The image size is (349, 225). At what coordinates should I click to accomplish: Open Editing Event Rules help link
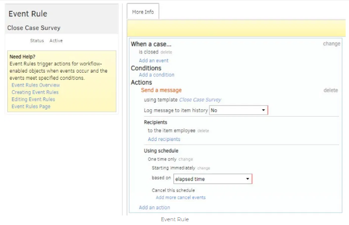tap(33, 99)
